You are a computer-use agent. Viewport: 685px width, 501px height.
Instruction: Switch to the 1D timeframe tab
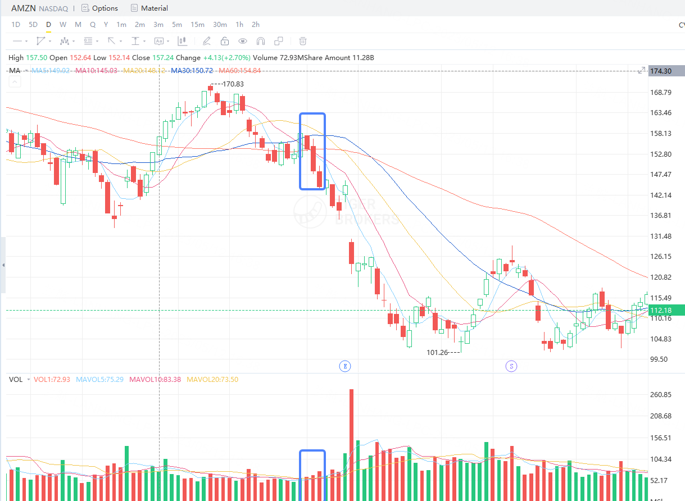pos(16,24)
